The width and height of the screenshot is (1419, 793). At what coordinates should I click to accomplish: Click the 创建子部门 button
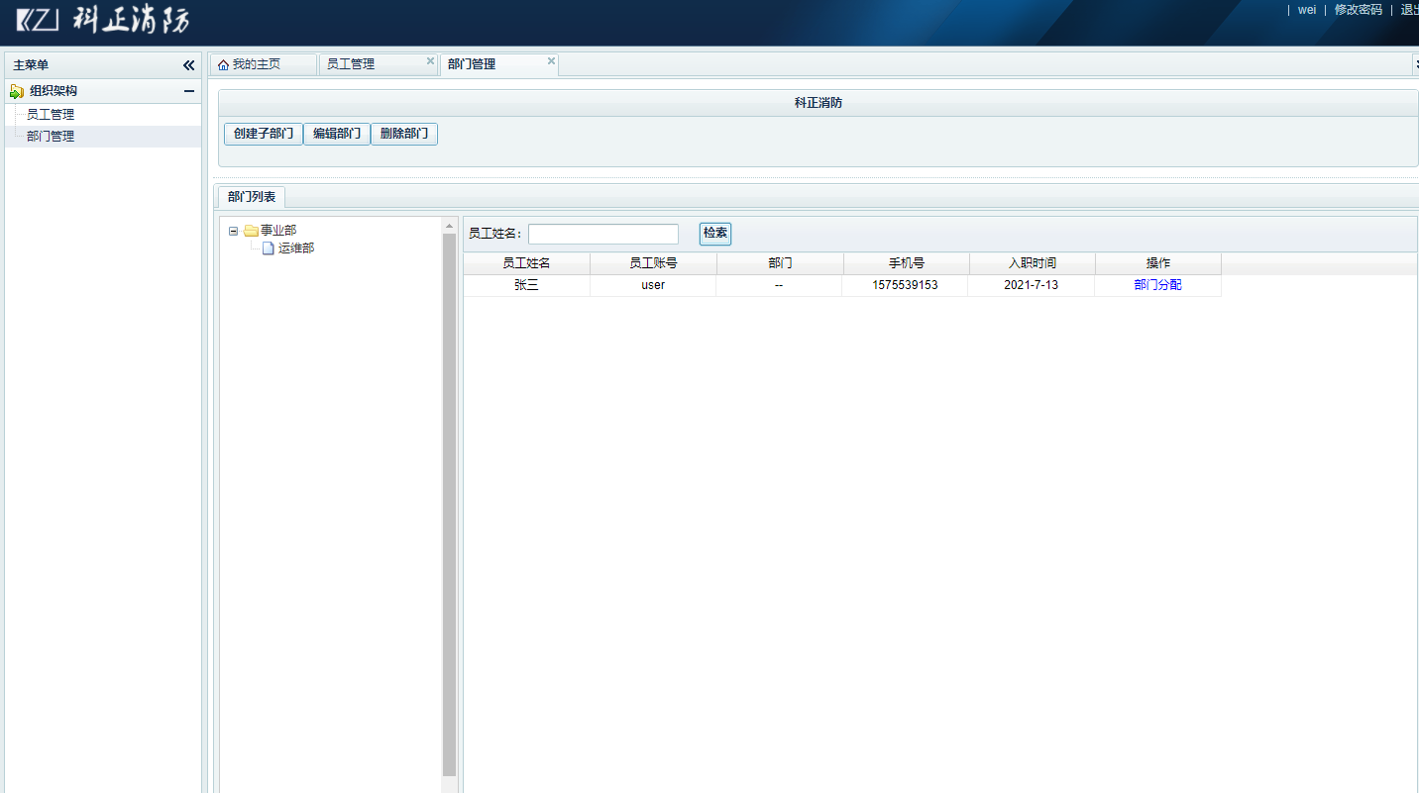pos(264,134)
